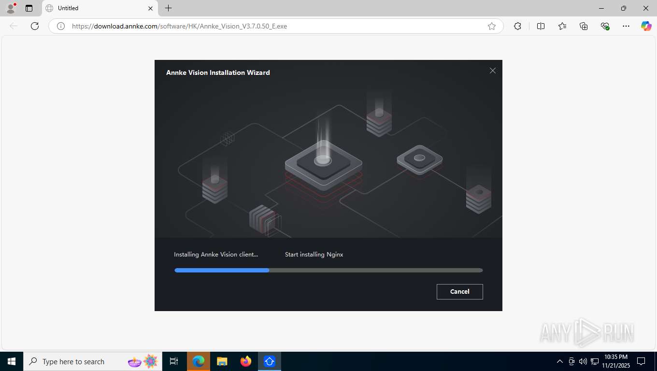Click the taskbar search box
This screenshot has height=371, width=657.
tap(93, 361)
